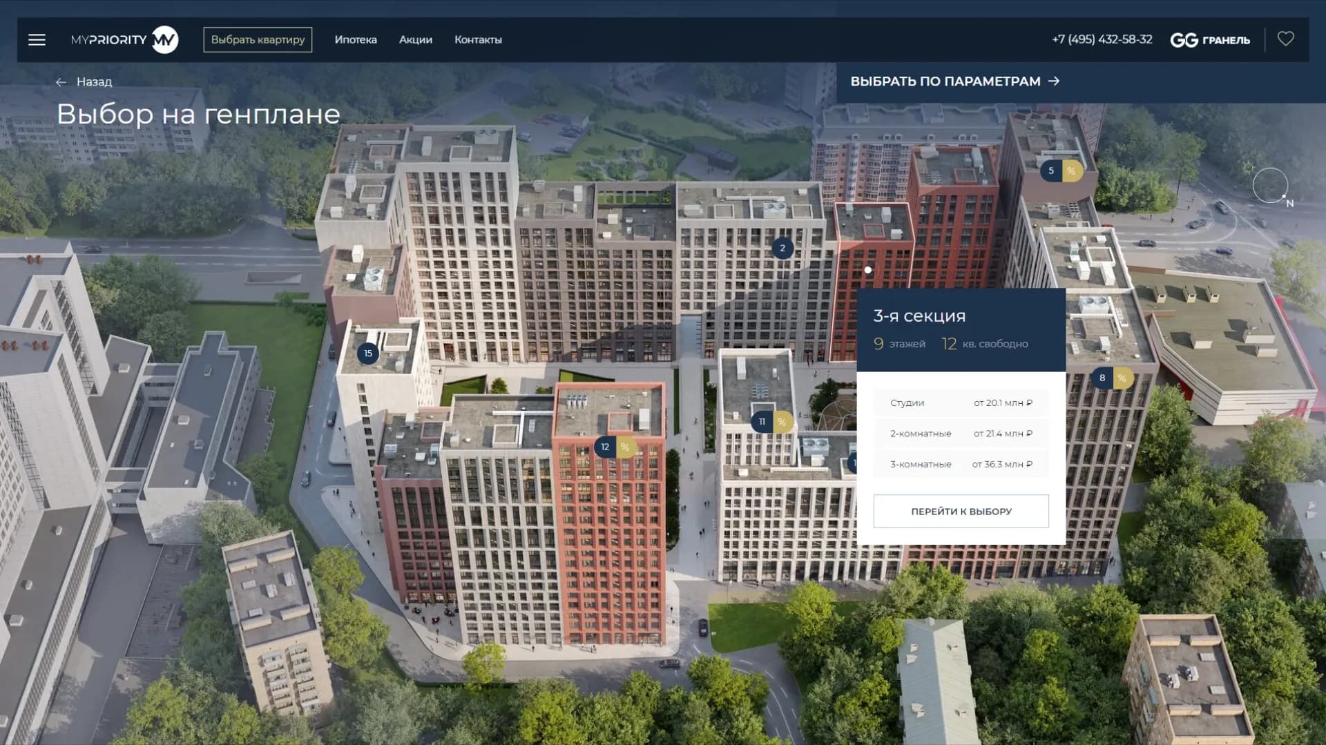This screenshot has width=1326, height=745.
Task: Go back using Назад arrow link
Action: pyautogui.click(x=84, y=81)
